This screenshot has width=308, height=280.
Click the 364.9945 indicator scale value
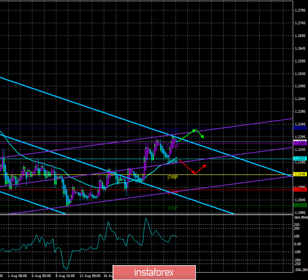point(300,217)
